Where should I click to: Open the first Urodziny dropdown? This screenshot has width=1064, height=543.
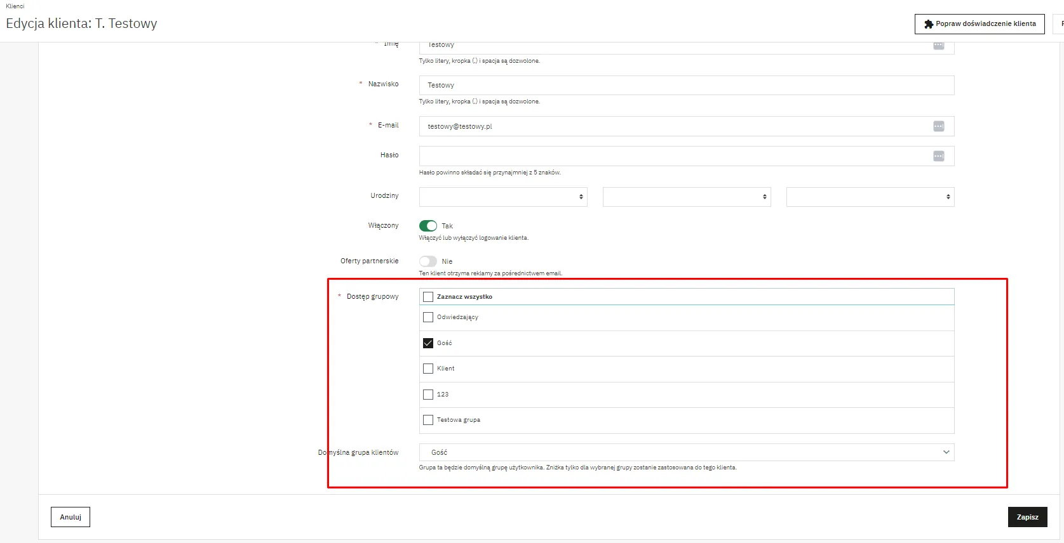[502, 197]
